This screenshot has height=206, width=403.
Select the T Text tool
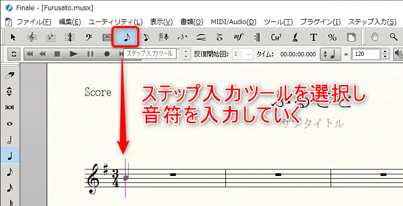313,38
